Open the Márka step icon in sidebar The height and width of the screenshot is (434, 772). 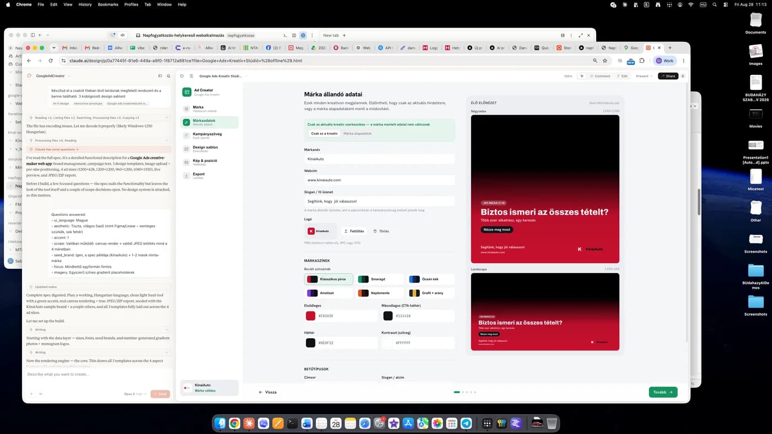186,109
